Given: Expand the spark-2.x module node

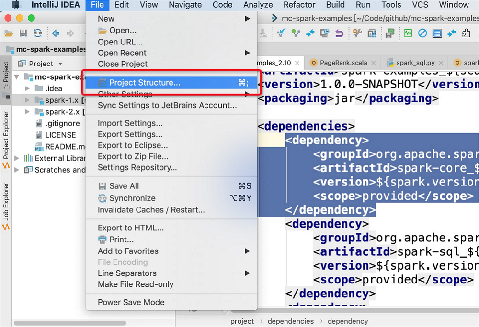Looking at the screenshot, I should [x=27, y=112].
